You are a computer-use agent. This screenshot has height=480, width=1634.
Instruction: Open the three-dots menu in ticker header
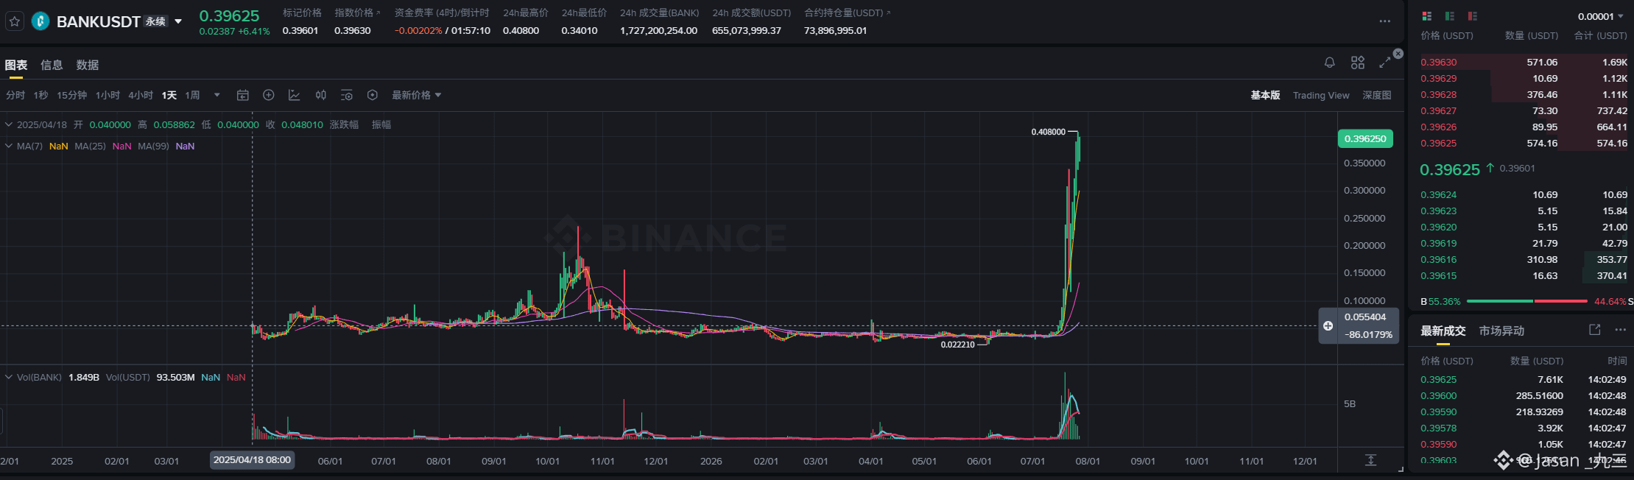point(1384,21)
